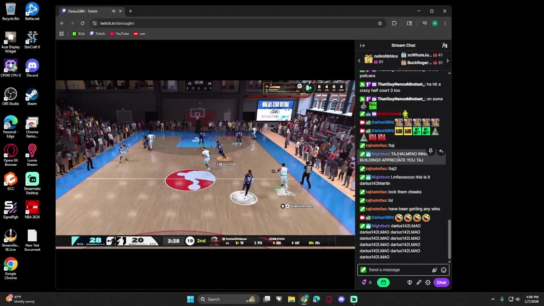The image size is (544, 306).
Task: Open OBS Studio desktop shortcut
Action: 11,96
